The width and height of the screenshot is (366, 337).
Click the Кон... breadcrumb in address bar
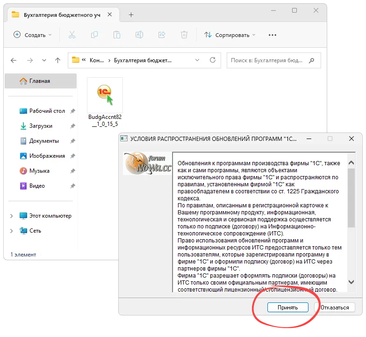coord(97,60)
